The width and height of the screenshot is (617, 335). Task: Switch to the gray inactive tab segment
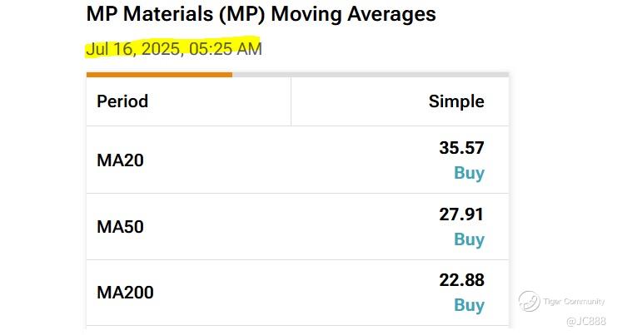click(370, 74)
